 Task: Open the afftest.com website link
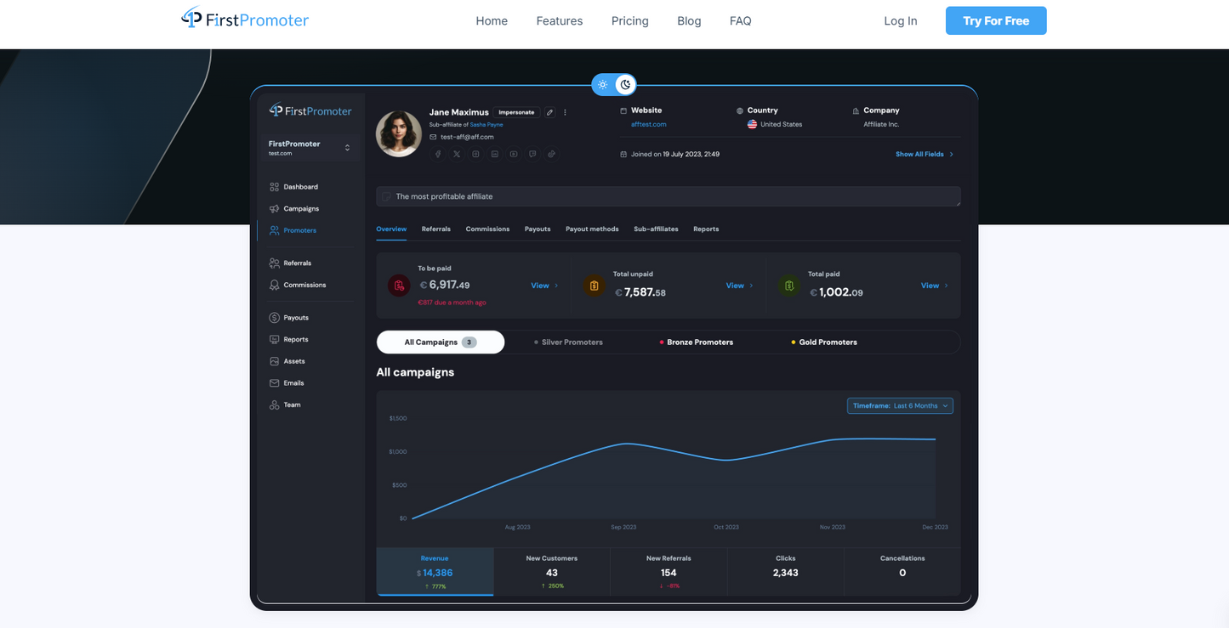[x=649, y=125]
